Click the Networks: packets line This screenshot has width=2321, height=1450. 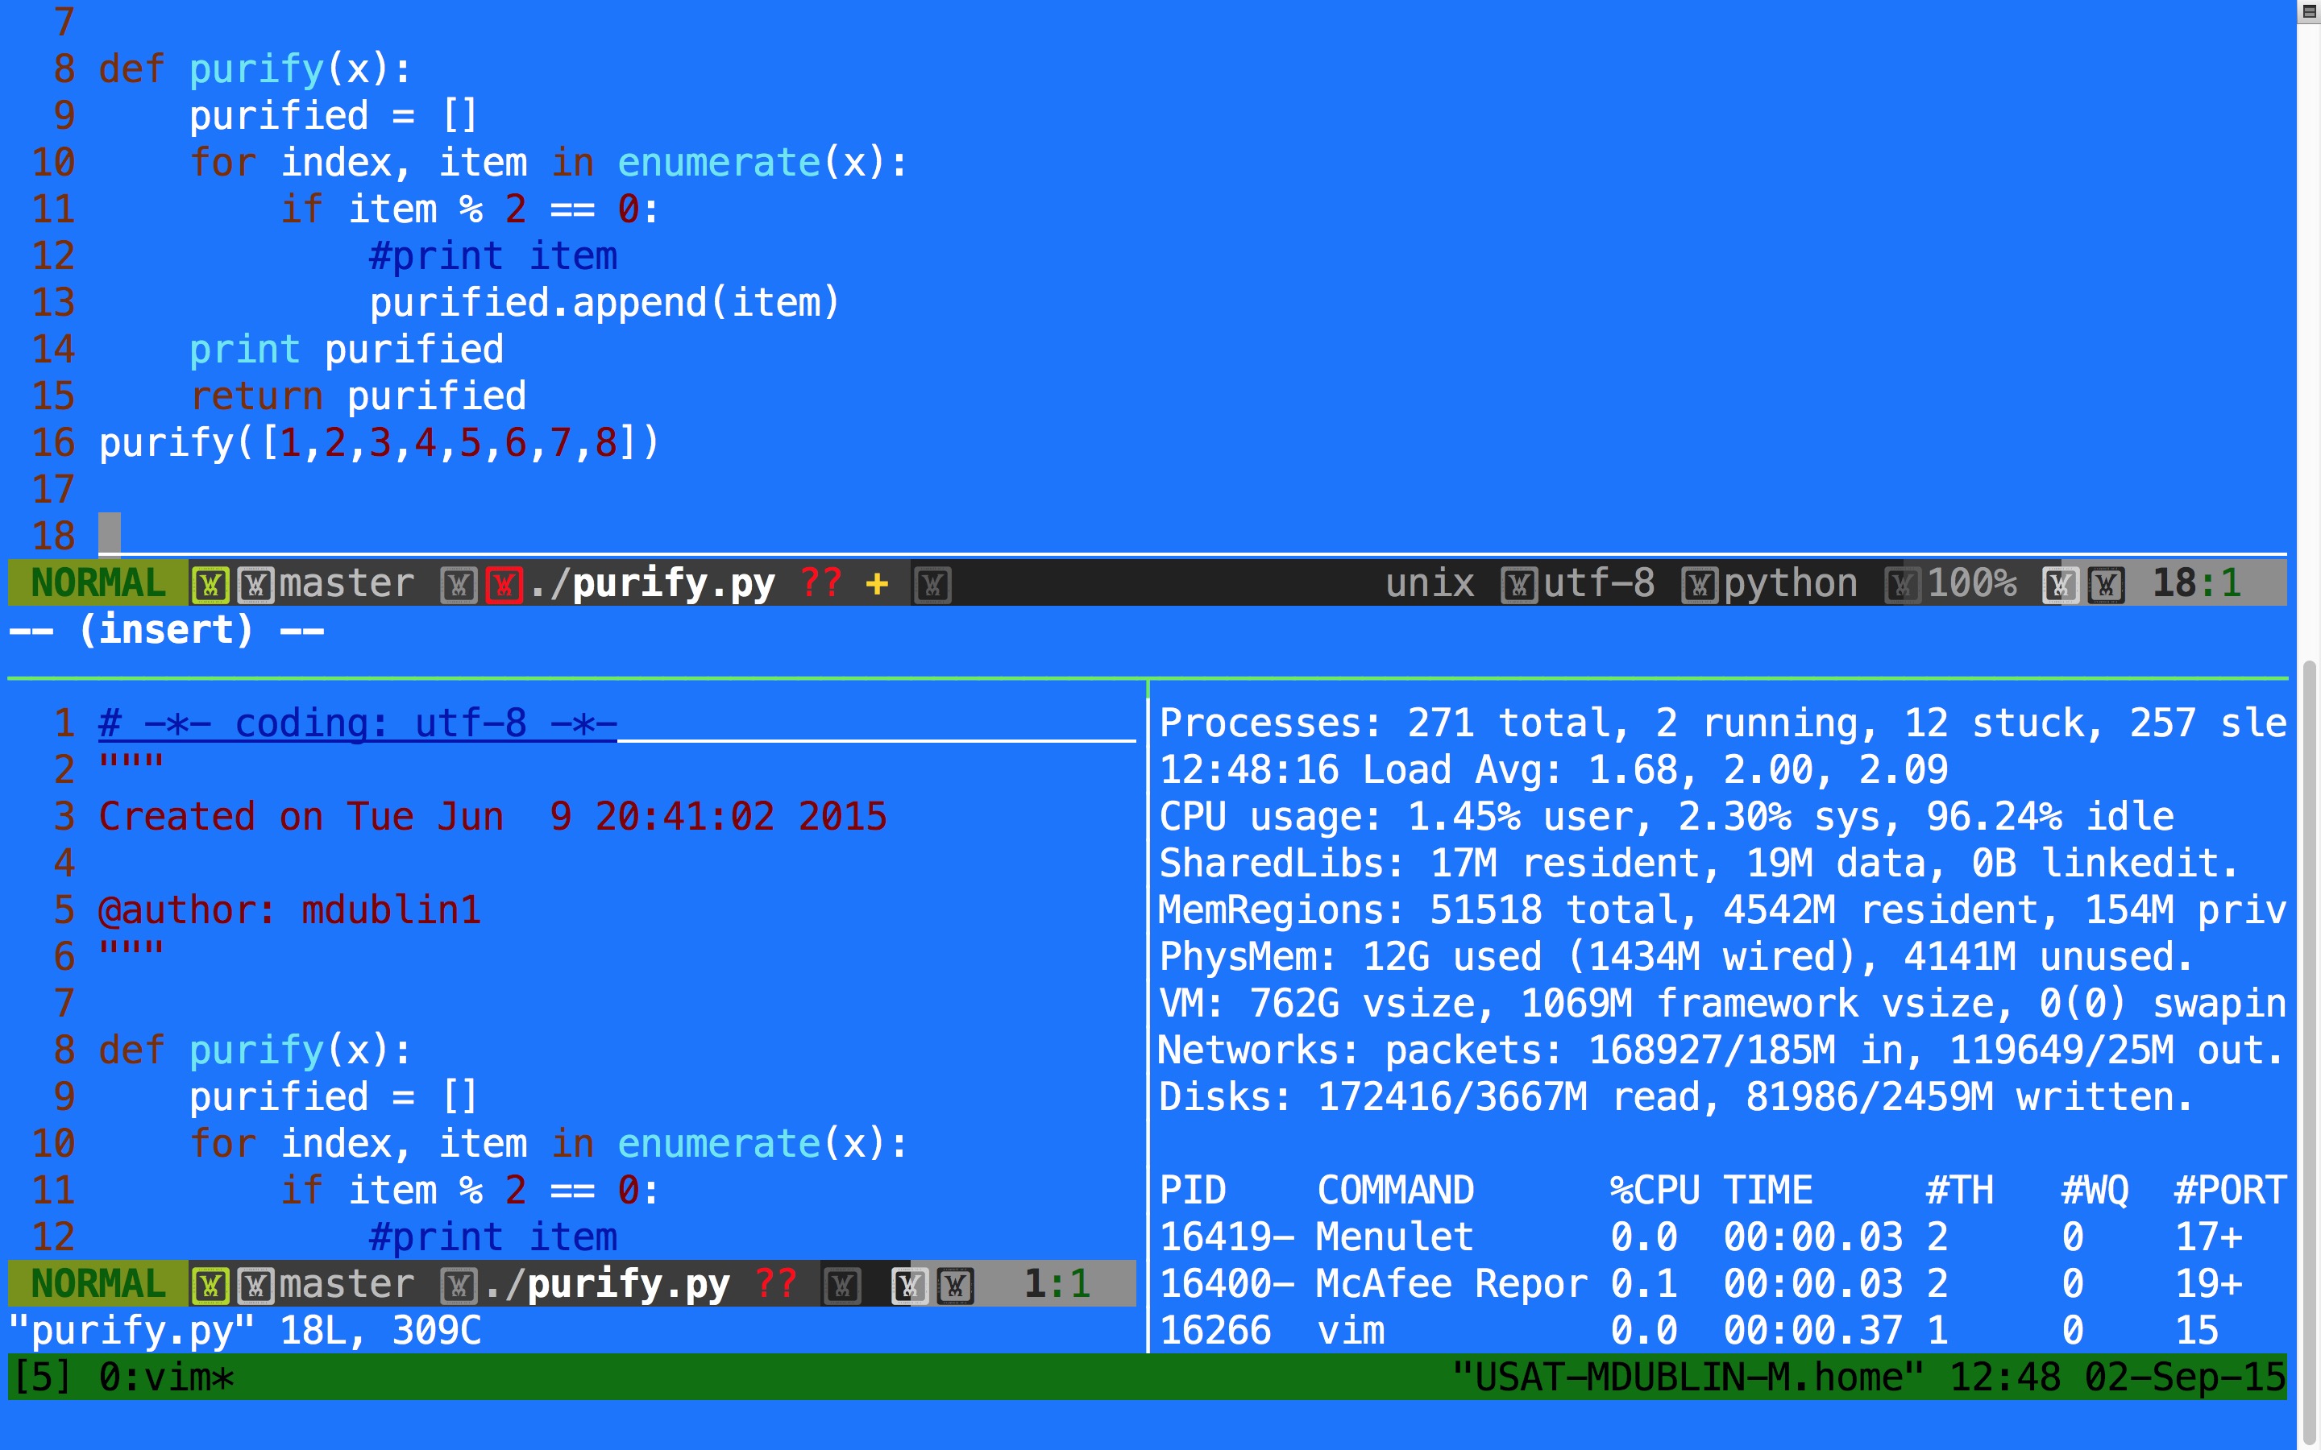[1722, 1050]
